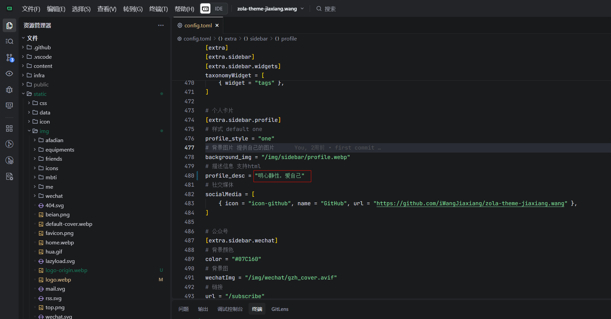The image size is (611, 319).
Task: Open the 转到(G) menu
Action: click(x=133, y=9)
